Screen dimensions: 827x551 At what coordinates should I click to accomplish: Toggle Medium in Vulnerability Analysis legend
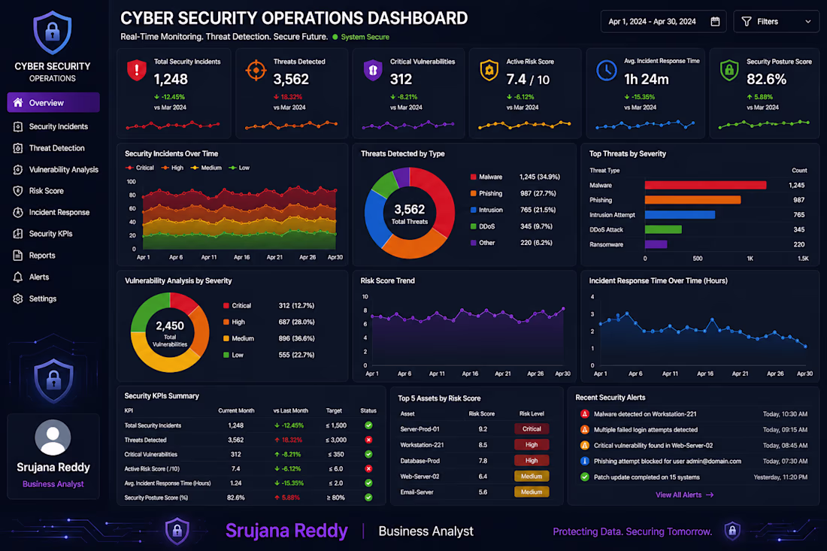pyautogui.click(x=238, y=338)
